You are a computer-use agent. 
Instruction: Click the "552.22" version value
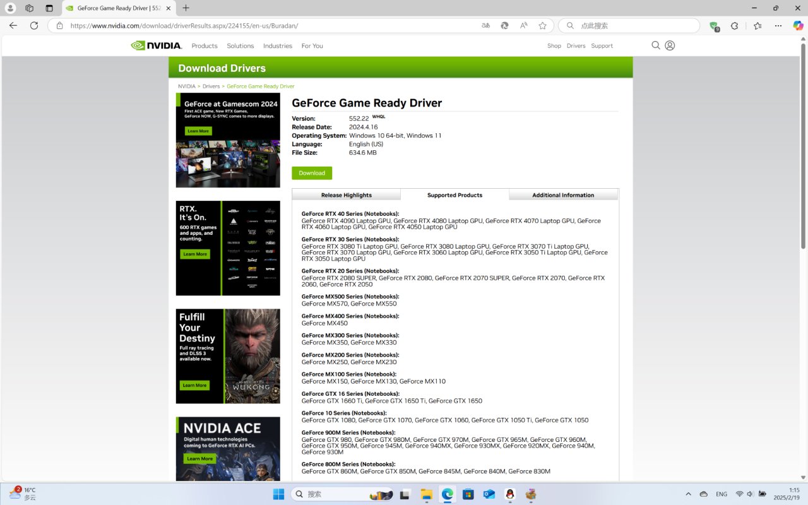click(359, 119)
